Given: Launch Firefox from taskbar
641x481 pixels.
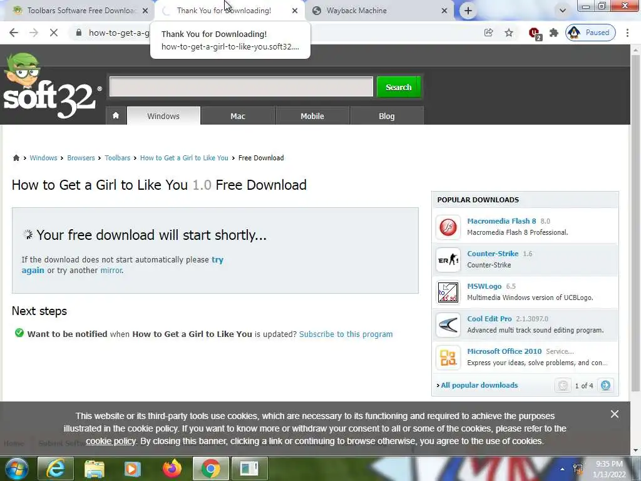Looking at the screenshot, I should point(172,468).
